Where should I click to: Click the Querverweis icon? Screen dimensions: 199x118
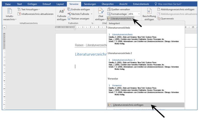point(159,19)
